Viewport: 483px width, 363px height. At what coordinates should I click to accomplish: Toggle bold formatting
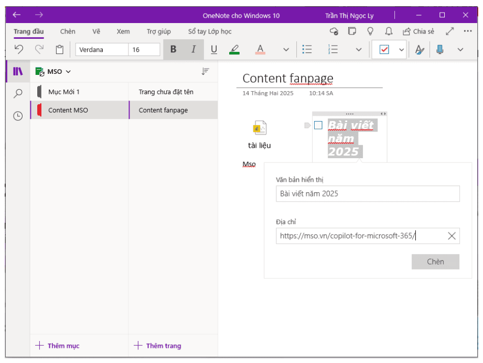pos(174,49)
